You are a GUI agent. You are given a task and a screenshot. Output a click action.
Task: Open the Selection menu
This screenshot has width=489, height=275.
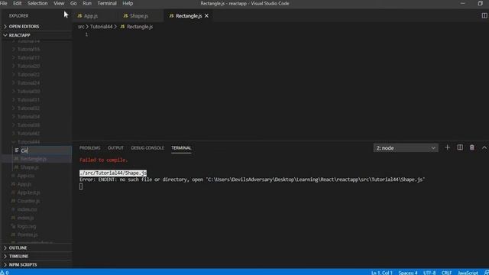pyautogui.click(x=37, y=3)
